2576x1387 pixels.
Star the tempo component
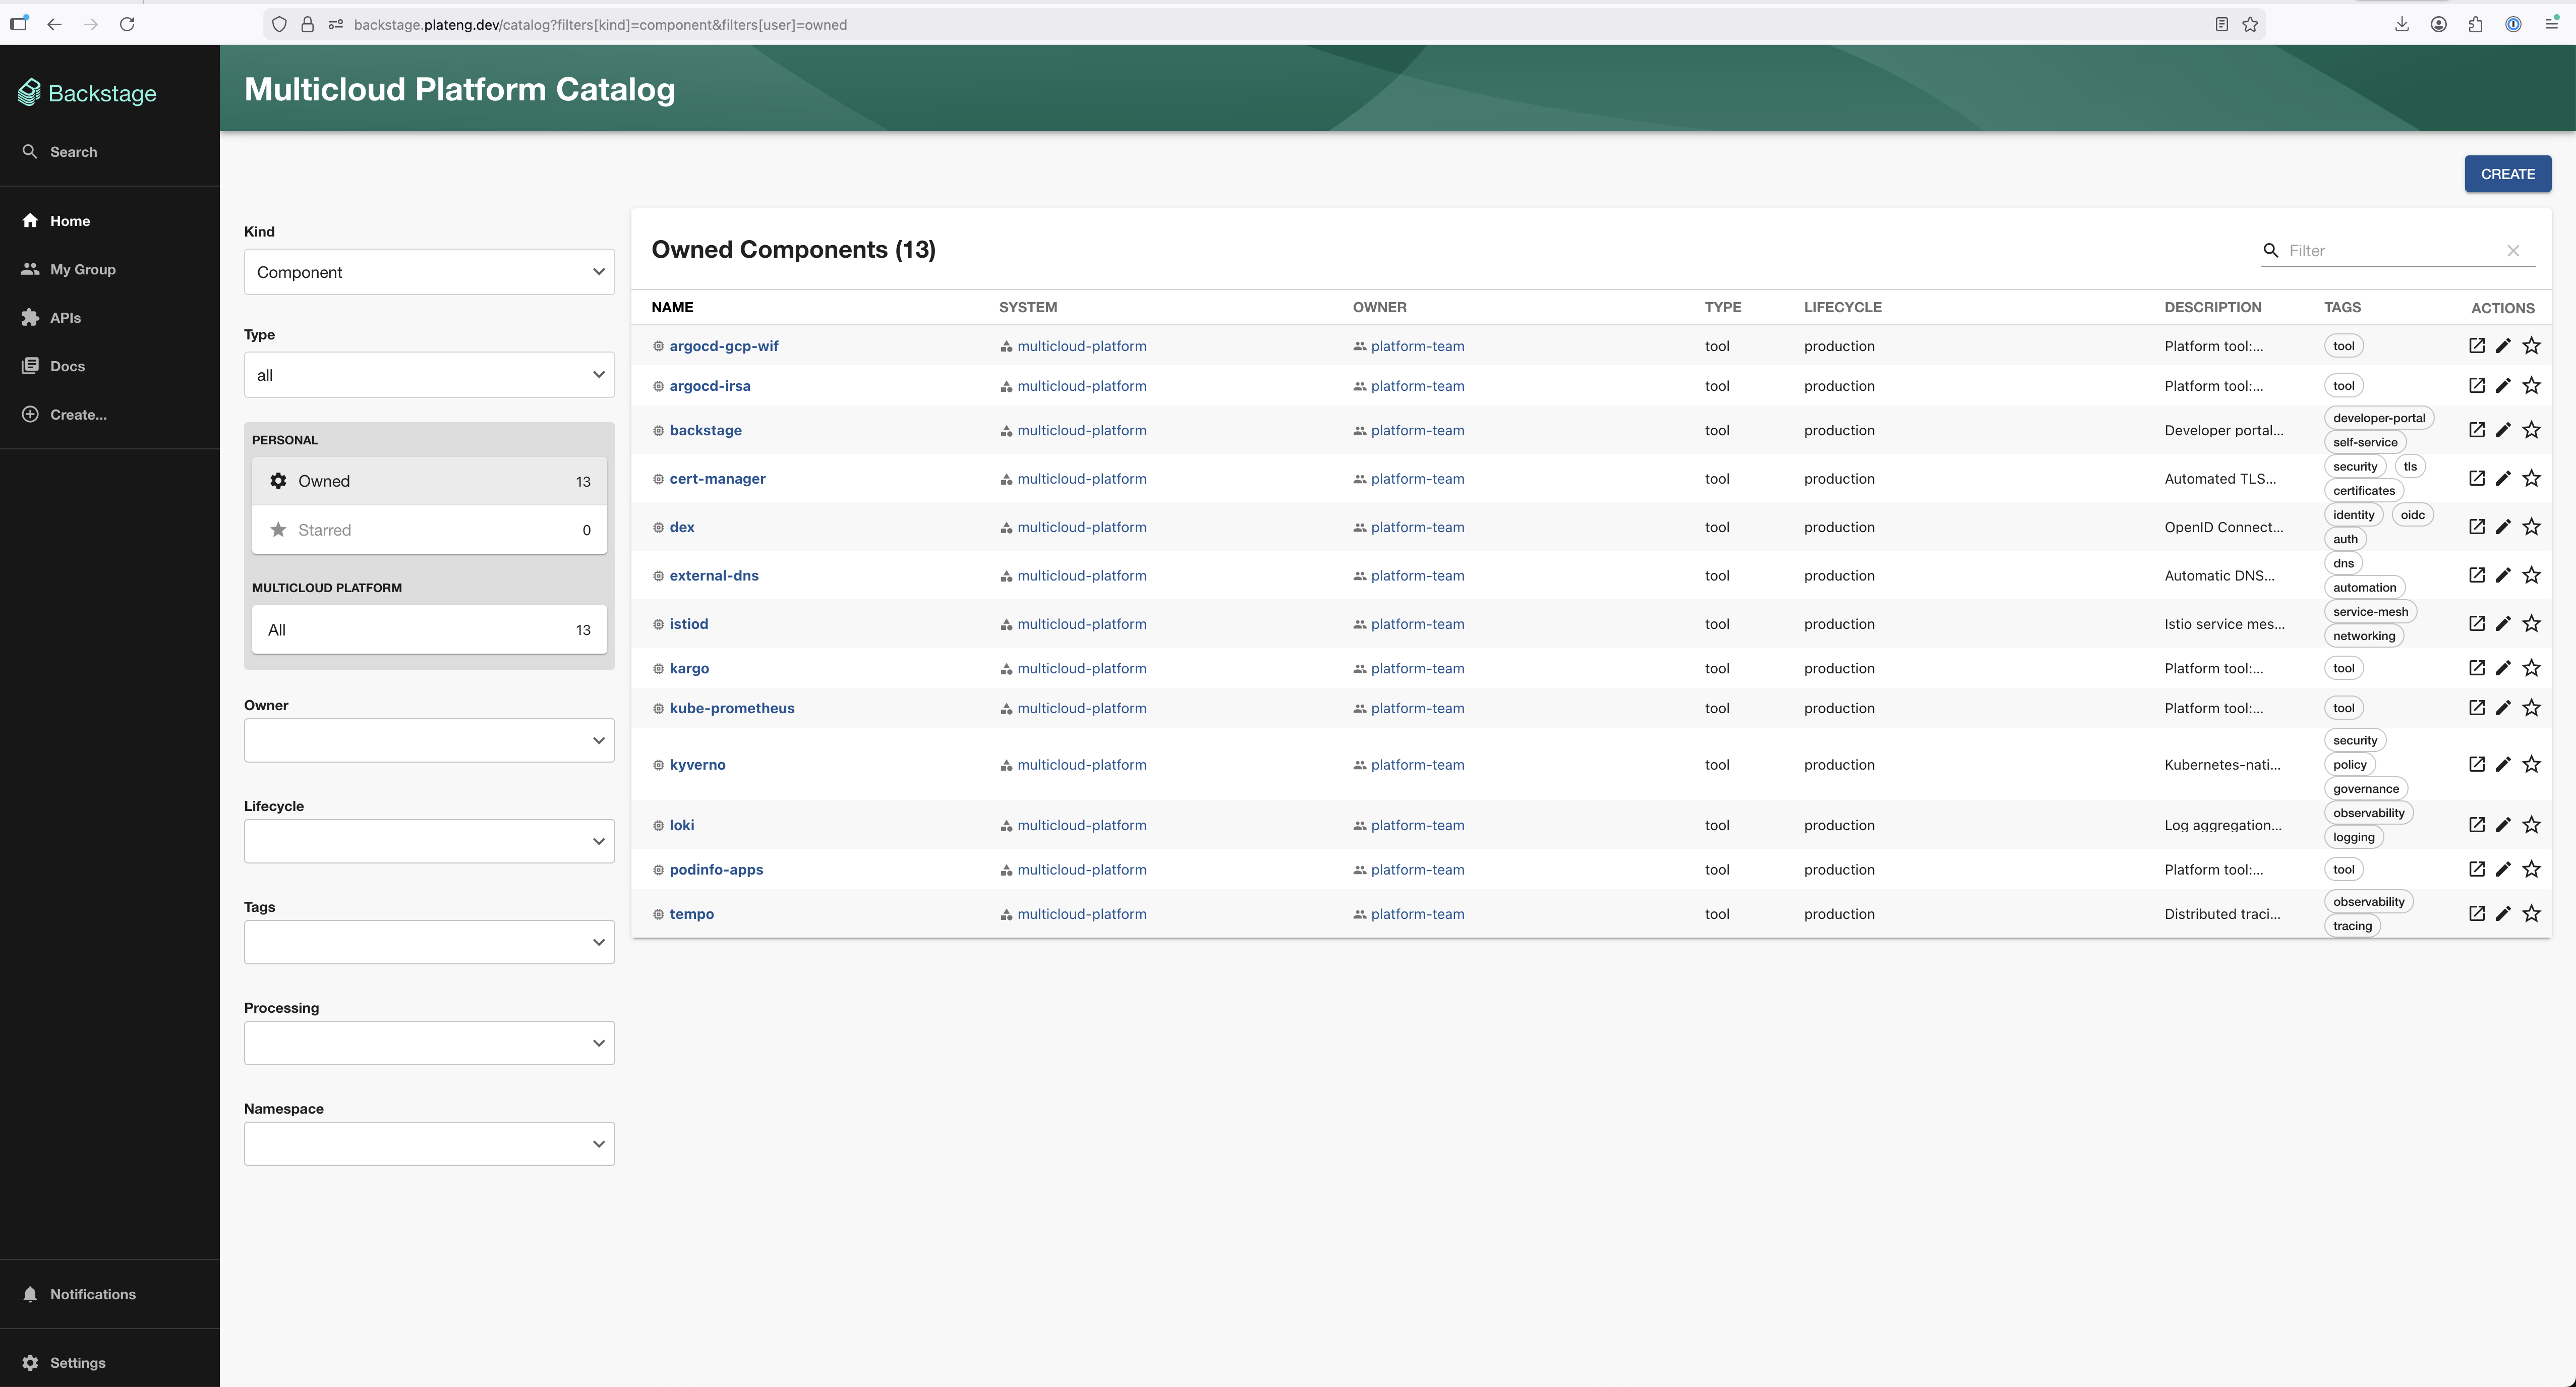coord(2532,913)
